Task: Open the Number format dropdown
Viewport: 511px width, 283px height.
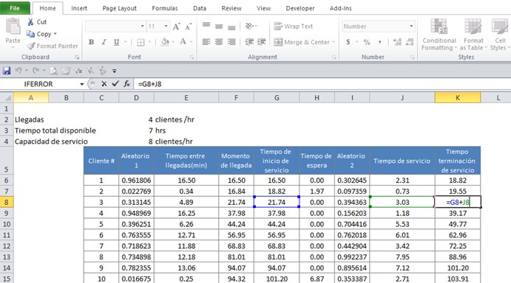Action: click(x=411, y=27)
